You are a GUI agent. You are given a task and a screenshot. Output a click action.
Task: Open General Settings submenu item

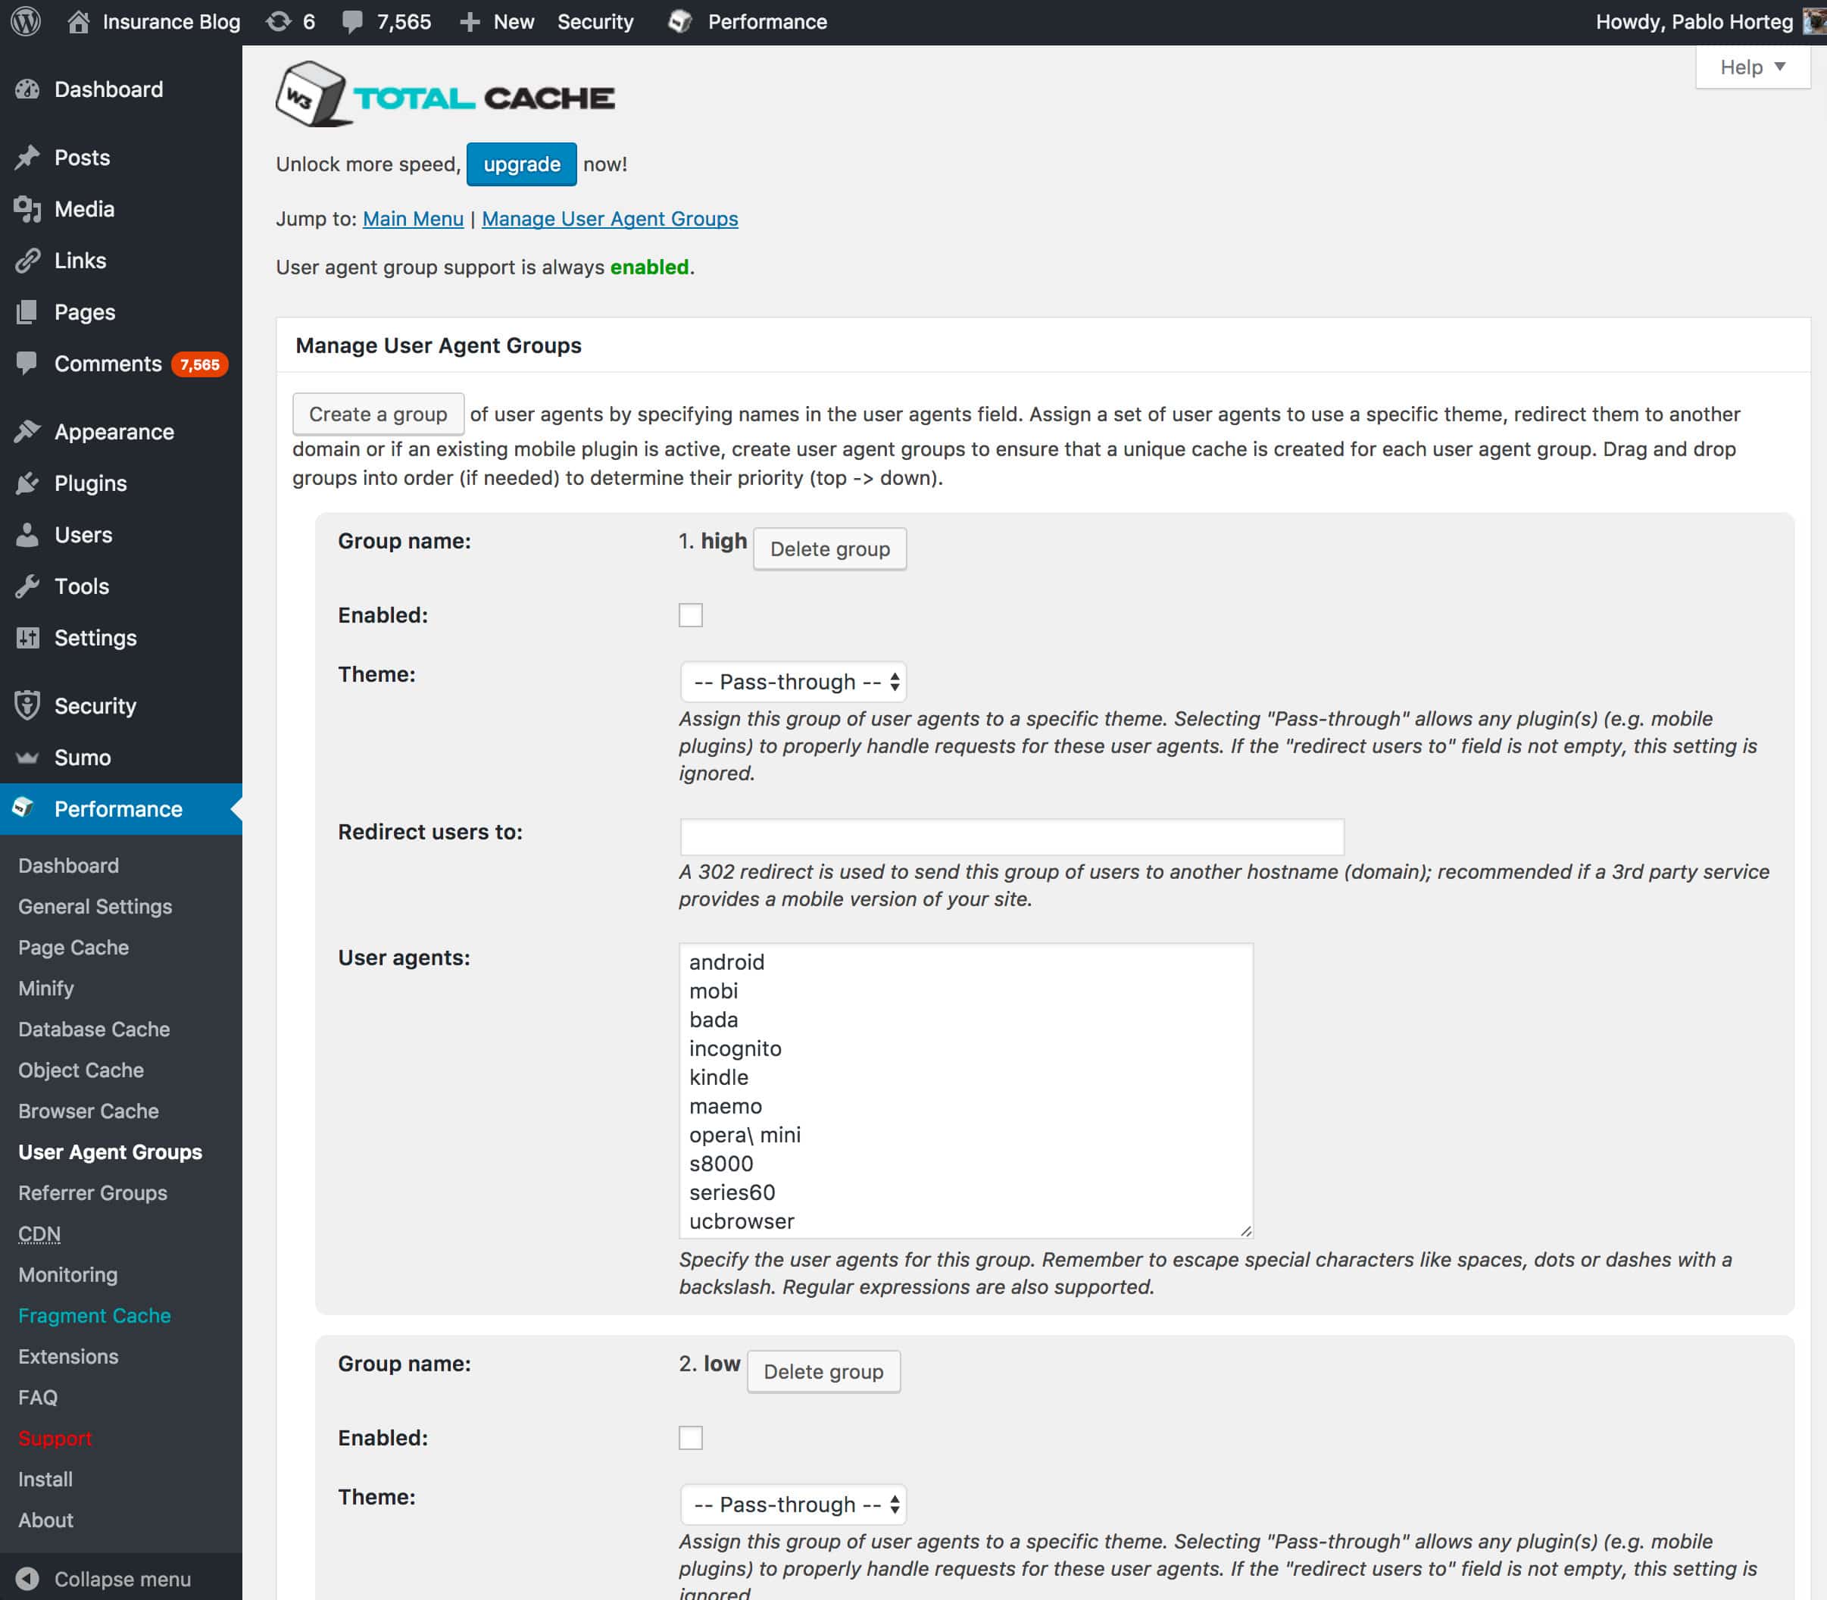(x=95, y=906)
